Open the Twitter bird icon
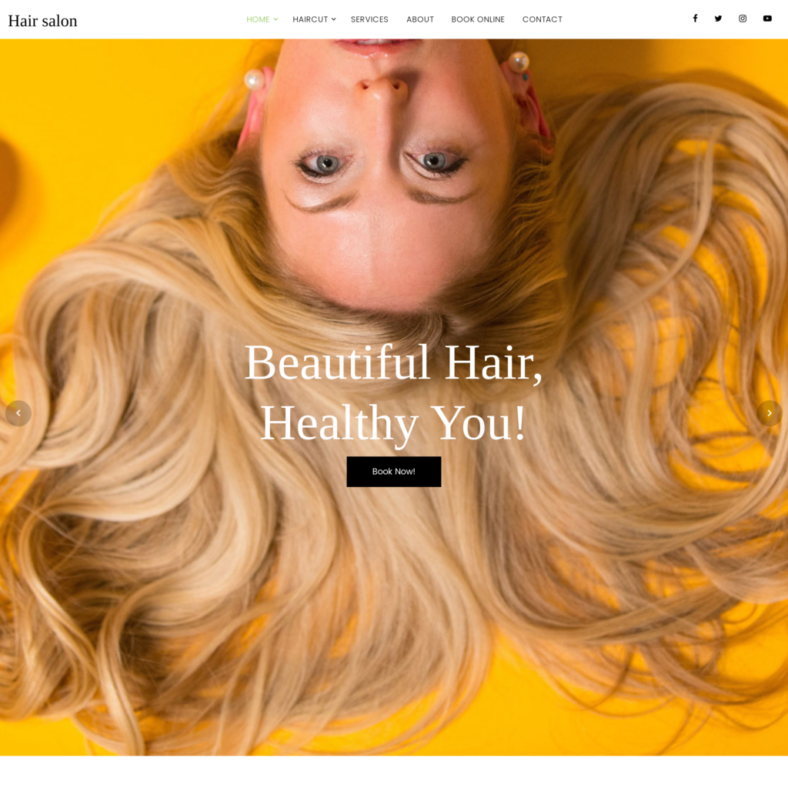The height and width of the screenshot is (788, 788). [718, 18]
